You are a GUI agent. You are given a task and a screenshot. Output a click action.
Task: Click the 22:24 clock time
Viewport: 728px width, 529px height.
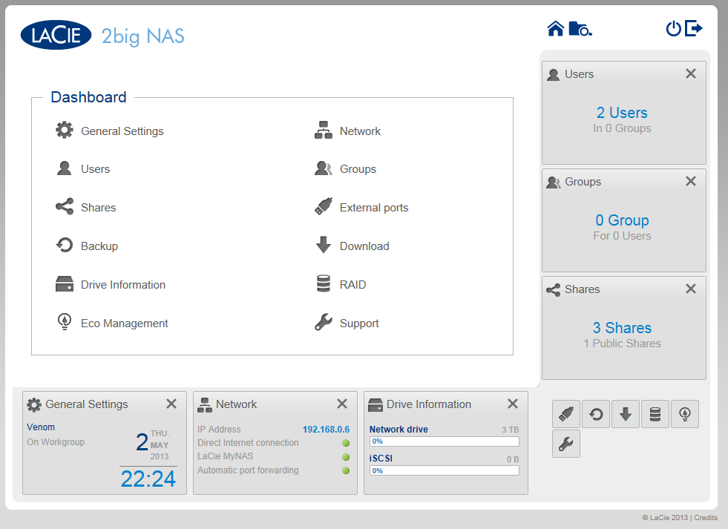point(148,479)
